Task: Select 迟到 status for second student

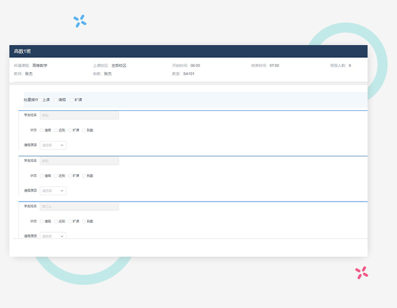Action: coord(56,176)
